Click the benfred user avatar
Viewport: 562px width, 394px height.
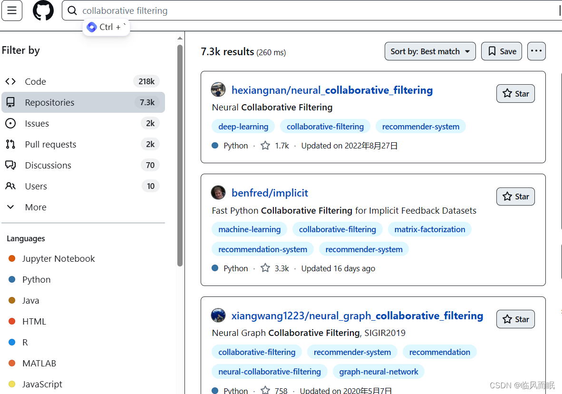coord(218,193)
